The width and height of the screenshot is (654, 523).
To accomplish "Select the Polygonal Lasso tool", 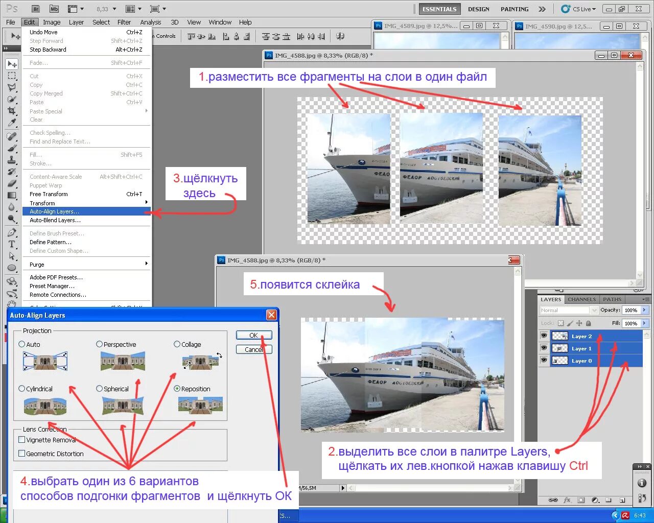I will coord(12,87).
